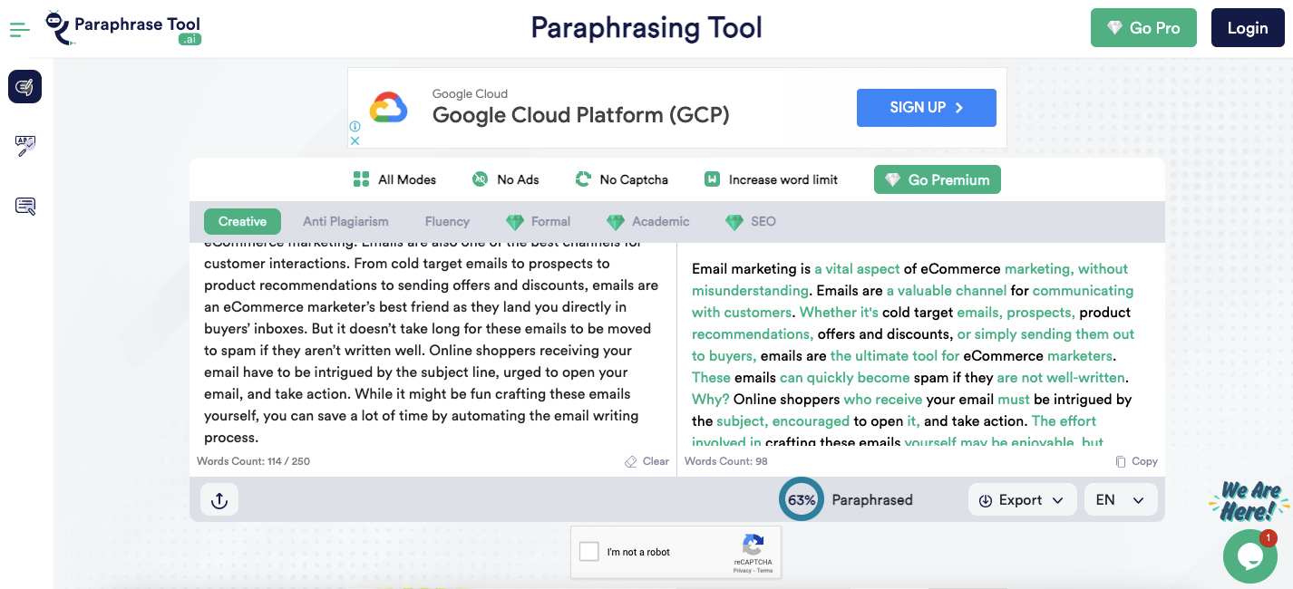Click the We Are Here chat sticker
The height and width of the screenshot is (589, 1293).
pos(1249,501)
